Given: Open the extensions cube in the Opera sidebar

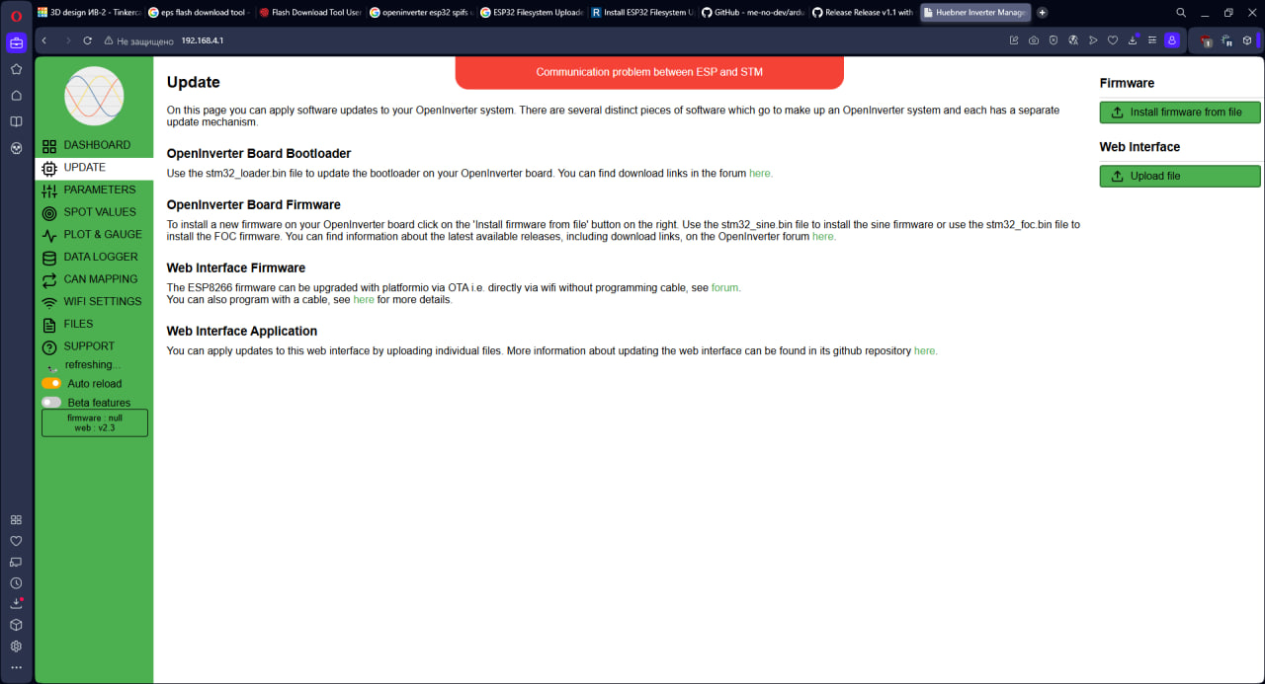Looking at the screenshot, I should point(16,625).
